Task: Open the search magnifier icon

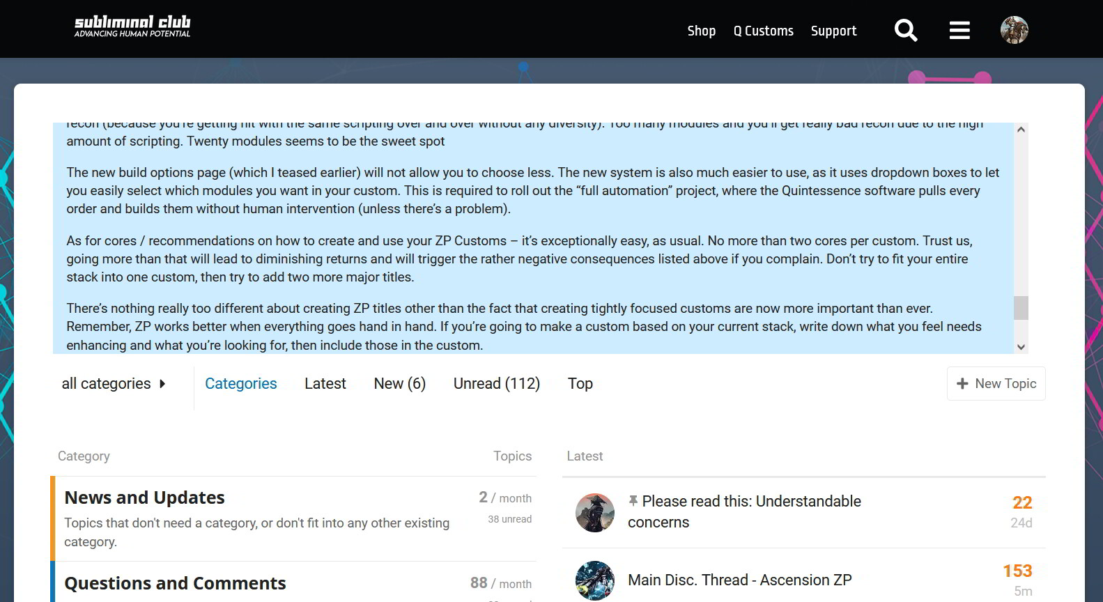Action: (906, 30)
